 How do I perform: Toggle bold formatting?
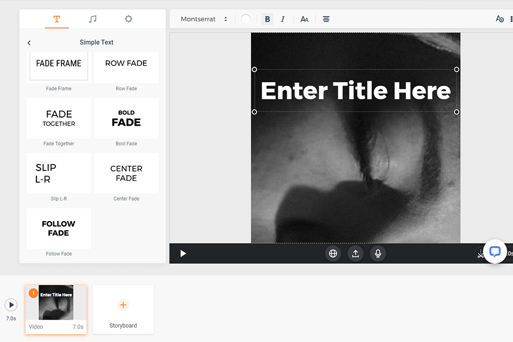(x=267, y=19)
